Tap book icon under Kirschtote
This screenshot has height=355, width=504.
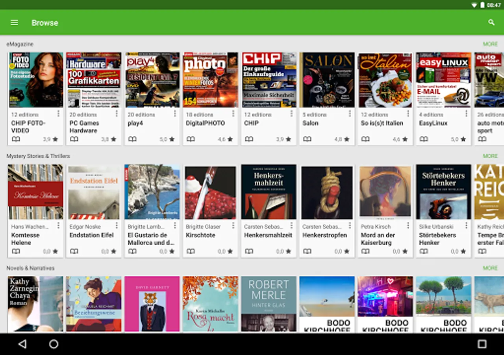pos(191,251)
